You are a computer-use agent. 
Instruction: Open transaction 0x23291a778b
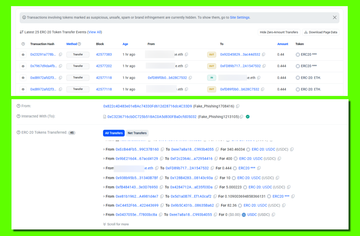click(x=43, y=55)
